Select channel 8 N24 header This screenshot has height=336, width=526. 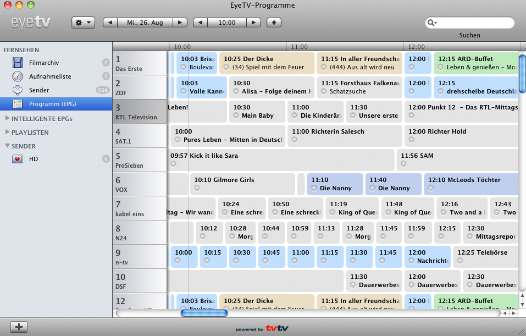tap(140, 232)
